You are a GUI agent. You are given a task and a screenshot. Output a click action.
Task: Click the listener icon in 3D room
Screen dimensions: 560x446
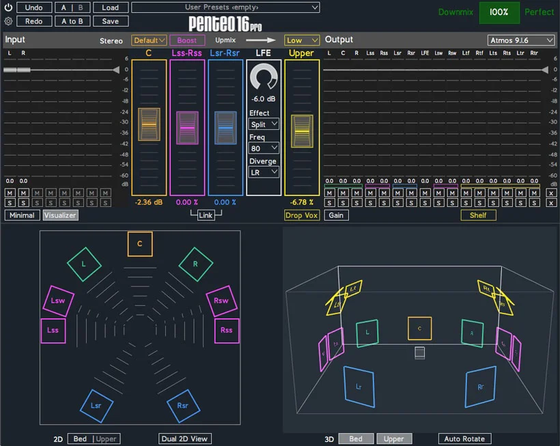tap(419, 353)
